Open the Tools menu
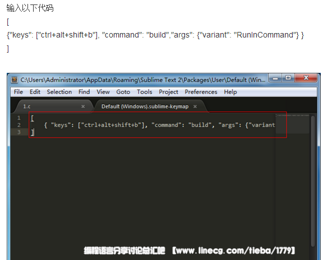The height and width of the screenshot is (260, 323). click(145, 92)
